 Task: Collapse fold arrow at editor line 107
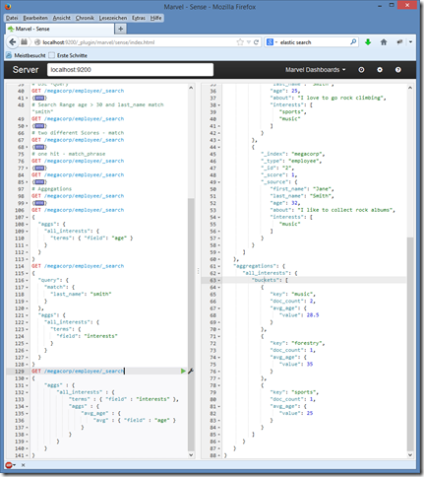pos(27,217)
